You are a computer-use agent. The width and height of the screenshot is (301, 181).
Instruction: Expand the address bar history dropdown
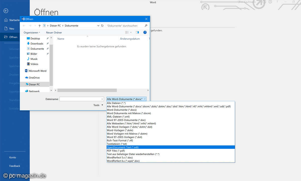coord(98,26)
